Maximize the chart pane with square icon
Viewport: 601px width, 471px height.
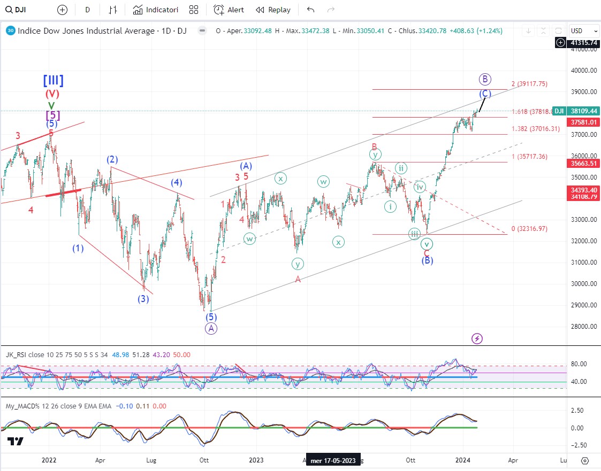(559, 31)
